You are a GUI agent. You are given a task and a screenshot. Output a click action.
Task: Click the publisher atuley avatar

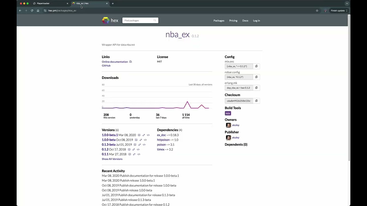228,138
